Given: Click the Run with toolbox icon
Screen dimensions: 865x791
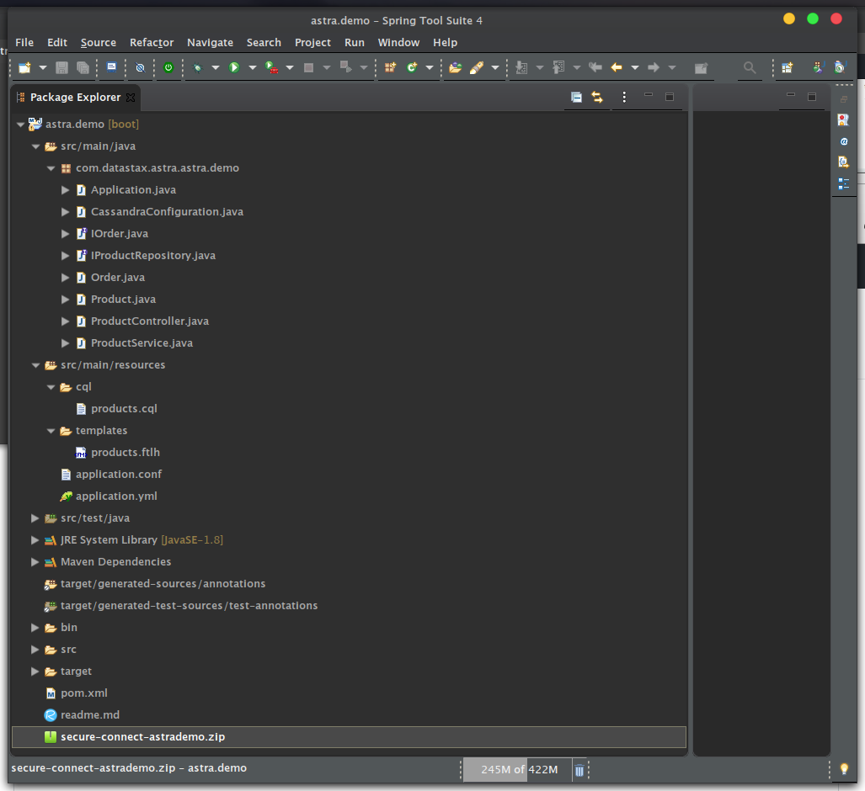Looking at the screenshot, I should click(271, 67).
